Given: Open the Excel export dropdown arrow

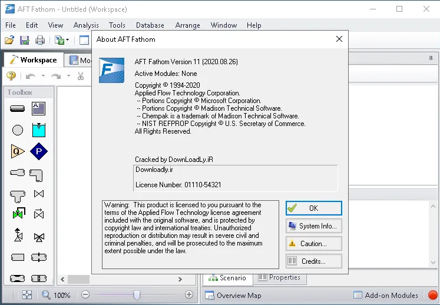Looking at the screenshot, I should tap(67, 40).
